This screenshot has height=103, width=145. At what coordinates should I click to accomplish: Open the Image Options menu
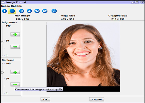tap(11, 6)
